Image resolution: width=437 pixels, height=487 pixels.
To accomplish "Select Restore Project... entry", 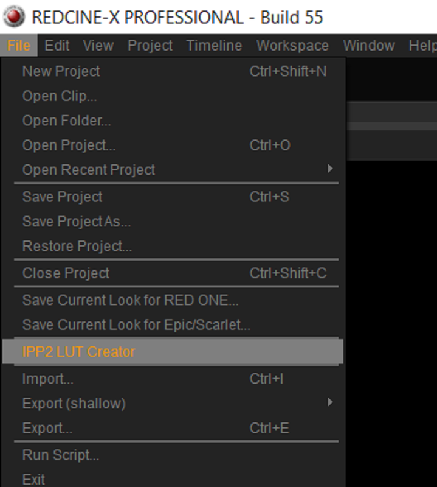I will (x=173, y=246).
